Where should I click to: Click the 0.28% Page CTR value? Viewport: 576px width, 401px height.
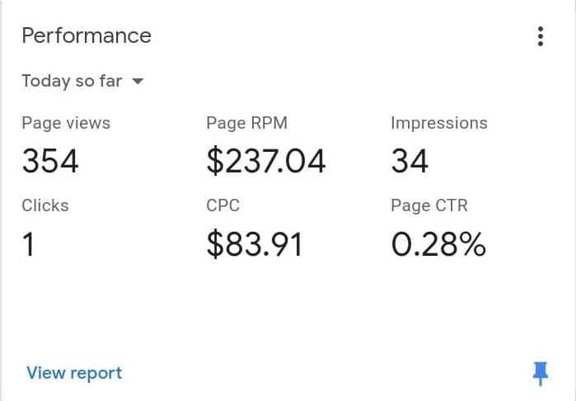(x=438, y=244)
